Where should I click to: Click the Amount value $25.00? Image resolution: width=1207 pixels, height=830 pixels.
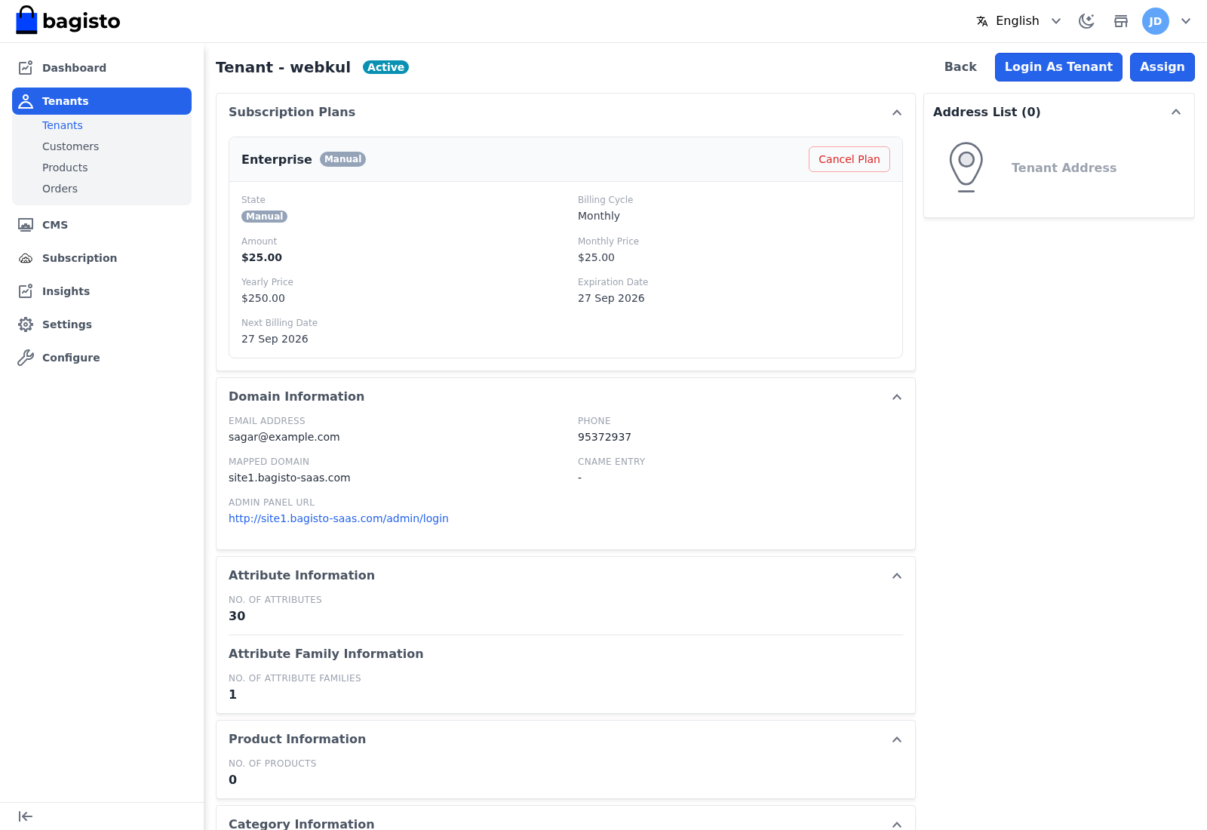pyautogui.click(x=262, y=257)
